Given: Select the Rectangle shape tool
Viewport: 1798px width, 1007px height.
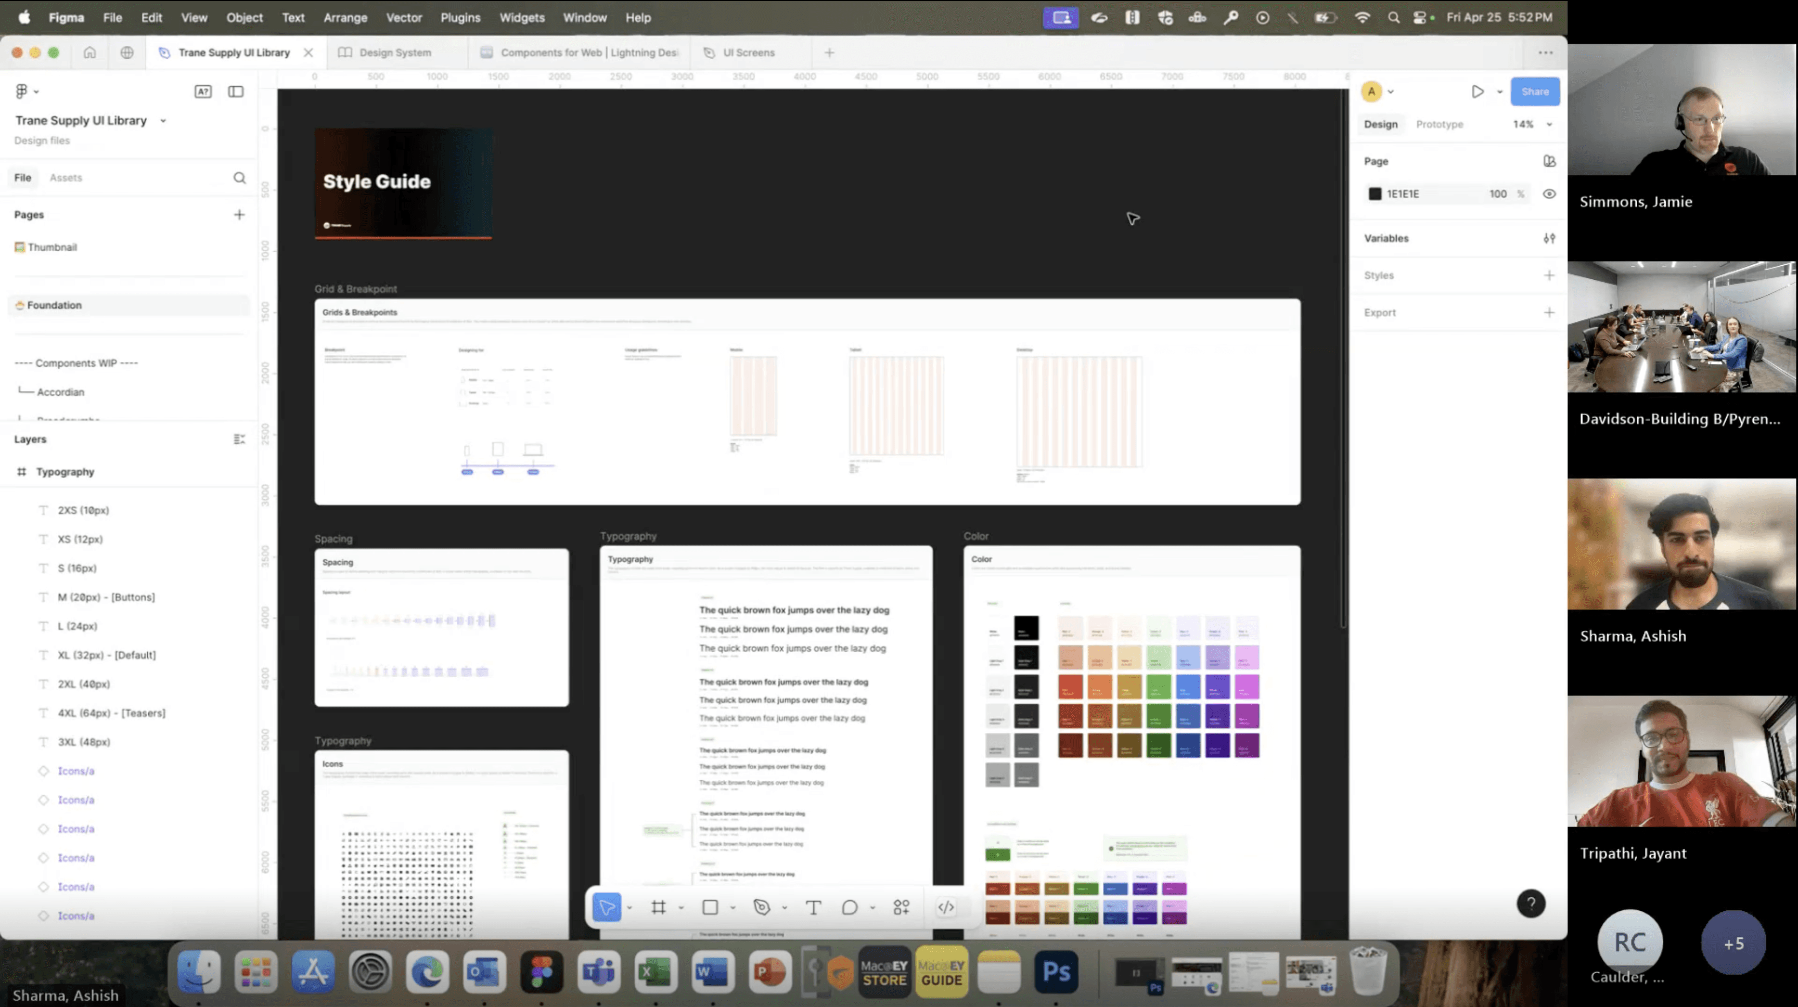Looking at the screenshot, I should point(710,907).
